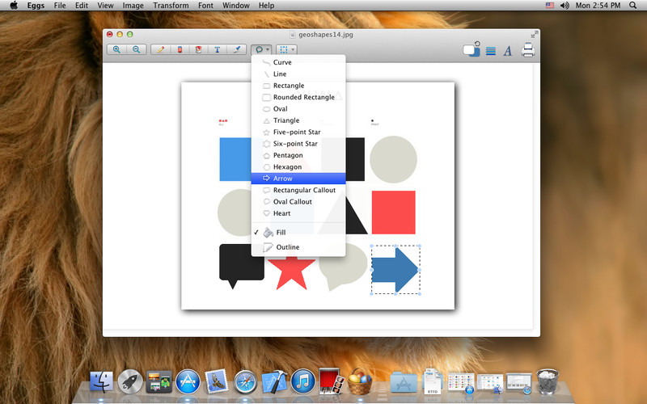Open the Spotlight search in menu bar
This screenshot has width=647, height=404.
[632, 6]
